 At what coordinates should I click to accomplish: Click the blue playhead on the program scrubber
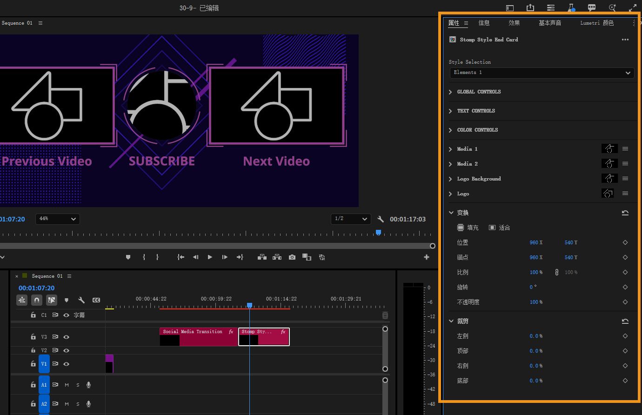point(378,232)
